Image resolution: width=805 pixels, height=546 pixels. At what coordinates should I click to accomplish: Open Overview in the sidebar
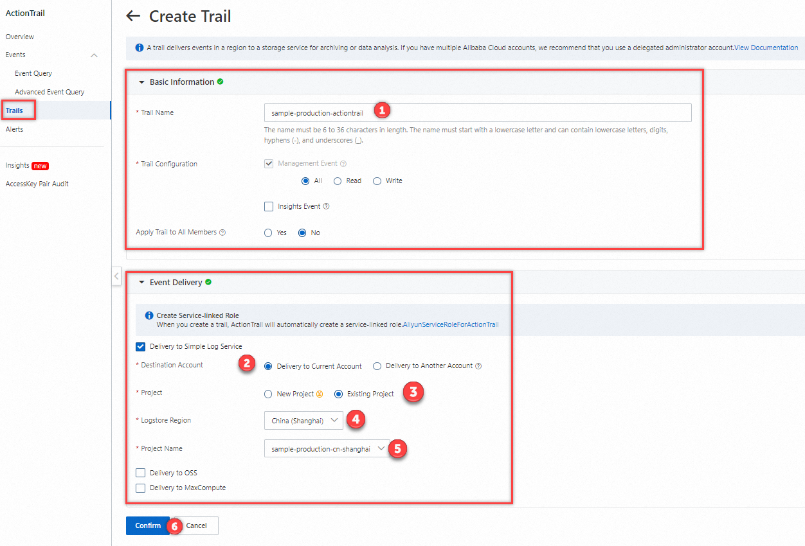(20, 37)
